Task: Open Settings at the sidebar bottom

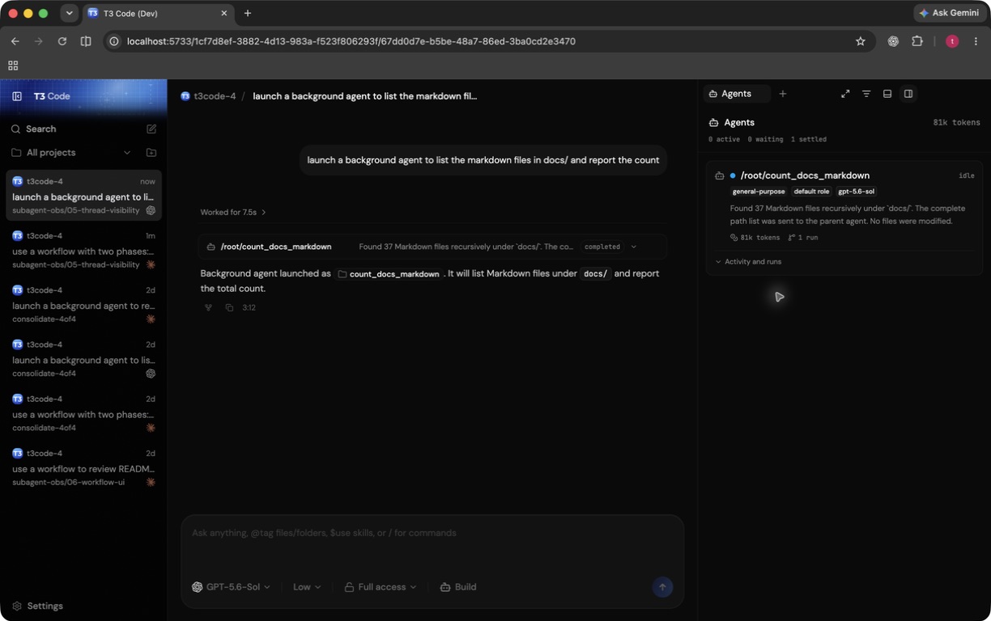Action: pyautogui.click(x=37, y=606)
